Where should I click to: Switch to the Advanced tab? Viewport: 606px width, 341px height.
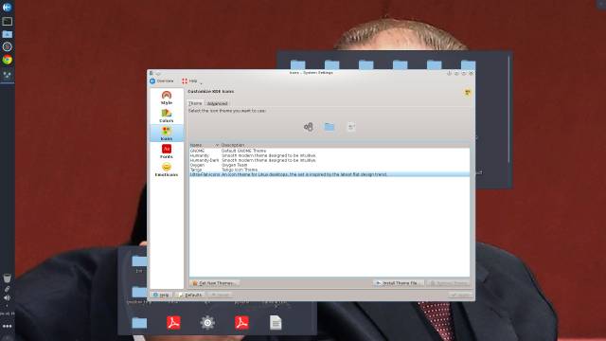click(217, 103)
